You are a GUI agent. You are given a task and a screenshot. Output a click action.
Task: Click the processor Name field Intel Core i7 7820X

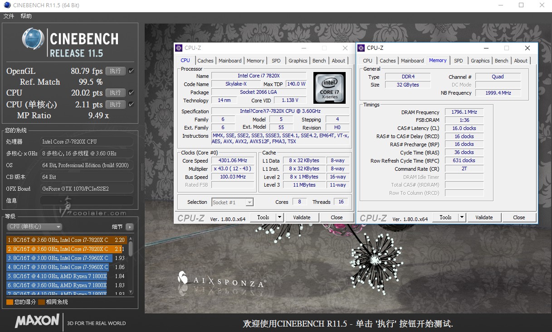pos(259,76)
